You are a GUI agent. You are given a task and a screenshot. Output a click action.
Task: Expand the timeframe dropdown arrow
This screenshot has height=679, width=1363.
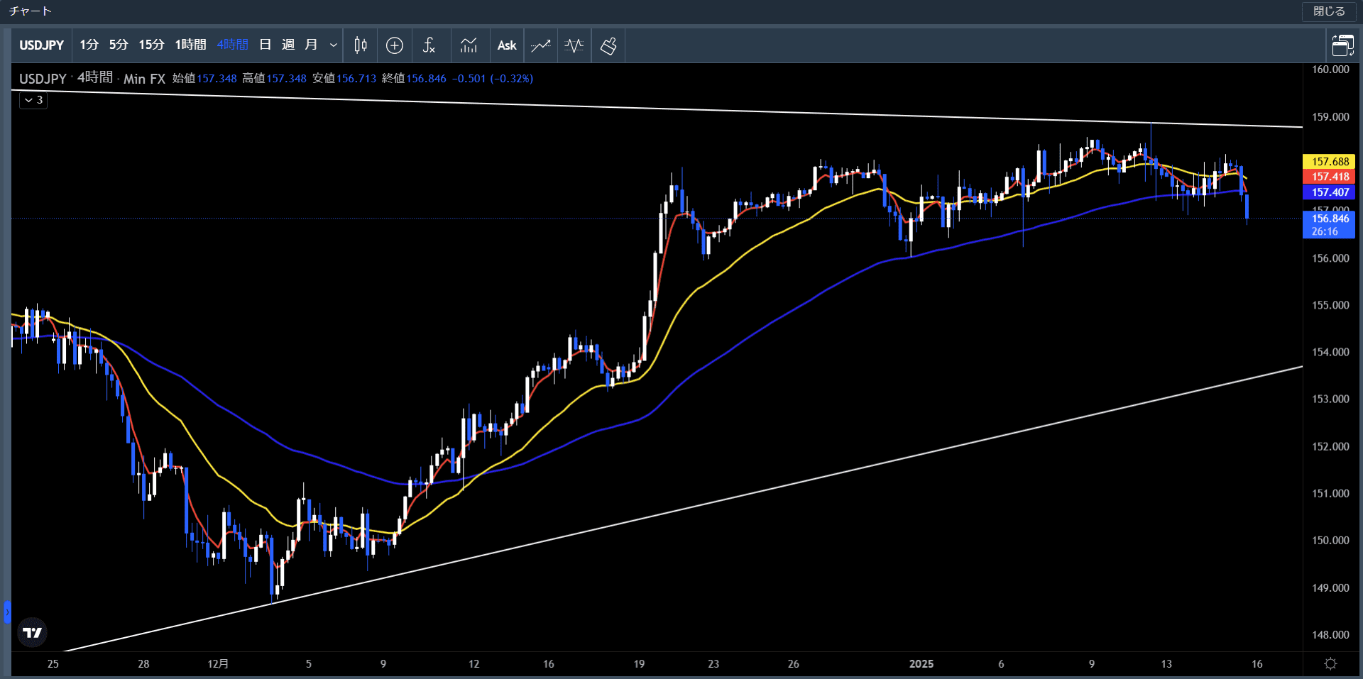coord(333,45)
